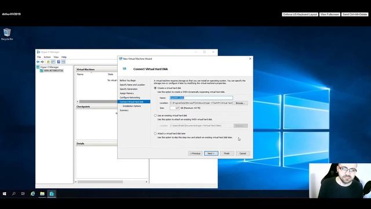Open the Help menu in Hyper-V Manager
The height and width of the screenshot is (209, 371).
point(64,57)
